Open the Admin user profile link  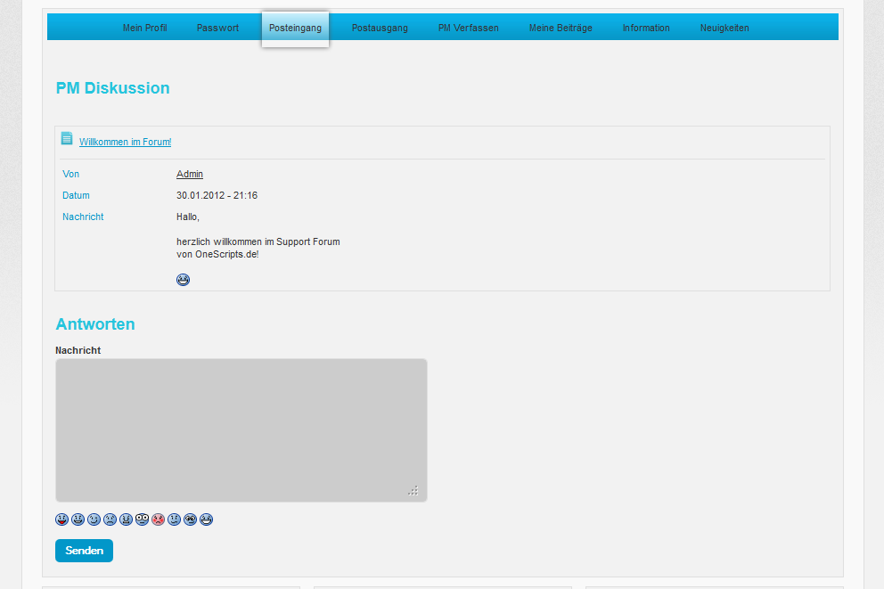189,174
